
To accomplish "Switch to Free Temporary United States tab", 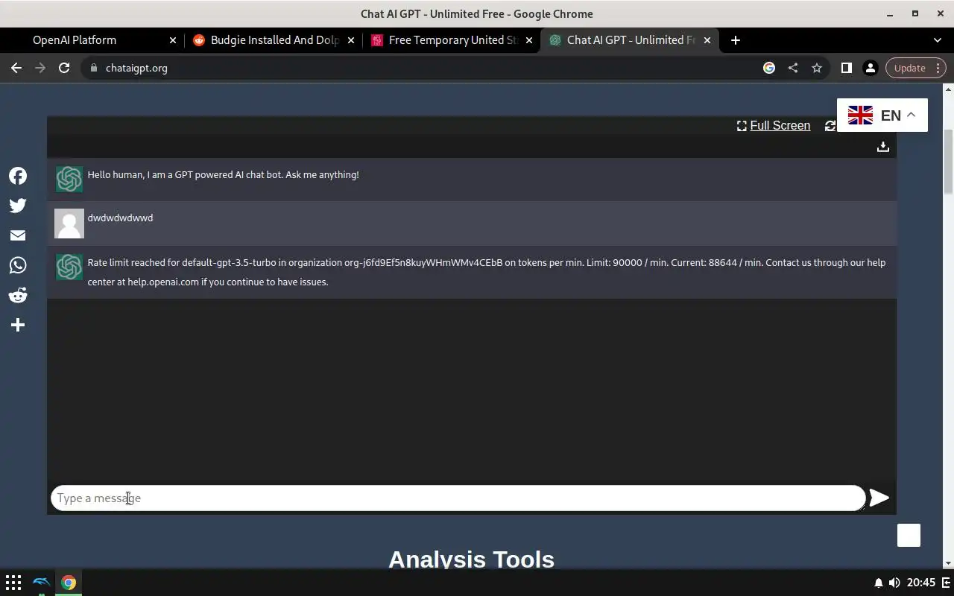I will (x=452, y=40).
